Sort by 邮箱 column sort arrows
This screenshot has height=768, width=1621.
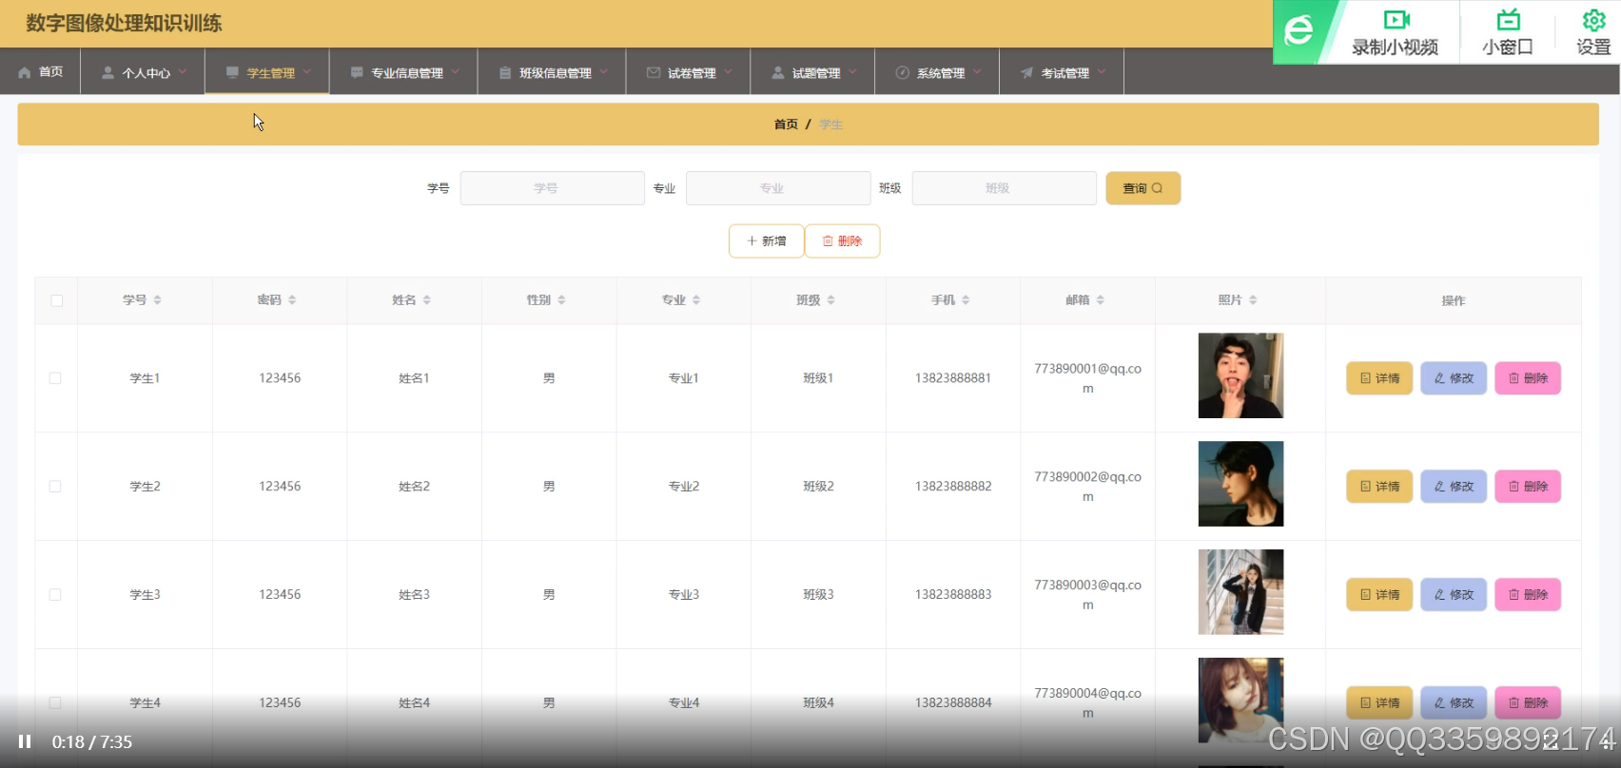tap(1101, 299)
